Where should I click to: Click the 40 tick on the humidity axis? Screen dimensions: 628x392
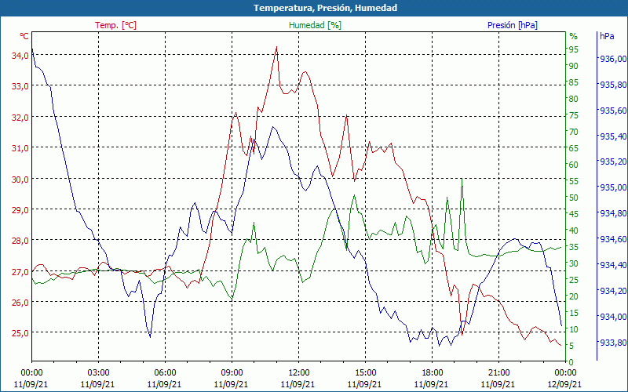574,230
